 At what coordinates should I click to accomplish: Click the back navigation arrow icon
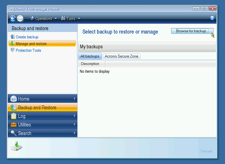click(x=13, y=18)
